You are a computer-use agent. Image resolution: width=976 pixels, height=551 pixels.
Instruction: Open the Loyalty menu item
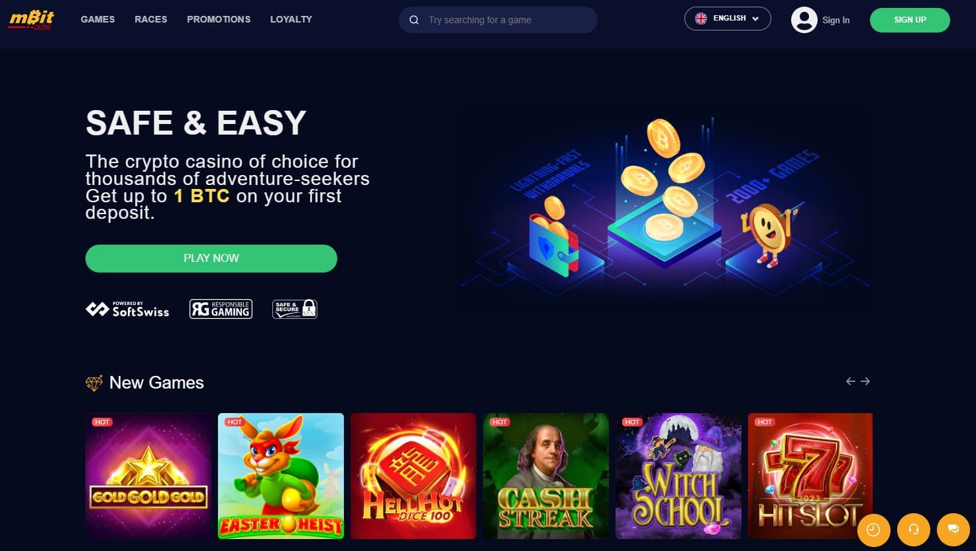coord(291,19)
